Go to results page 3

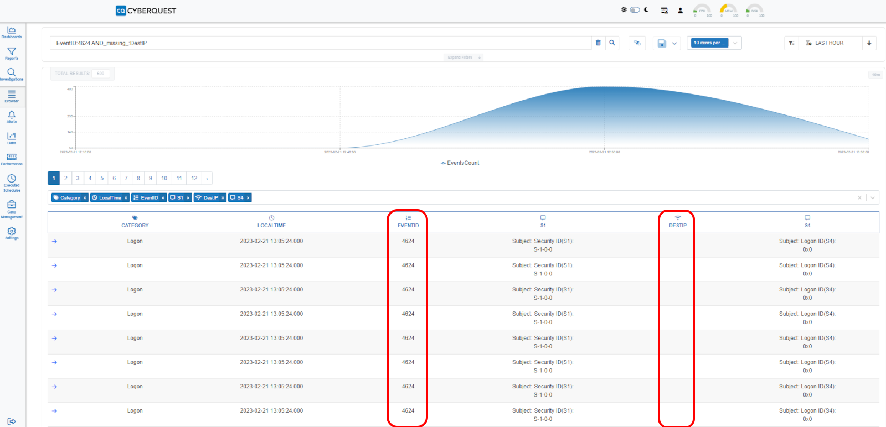coord(78,178)
